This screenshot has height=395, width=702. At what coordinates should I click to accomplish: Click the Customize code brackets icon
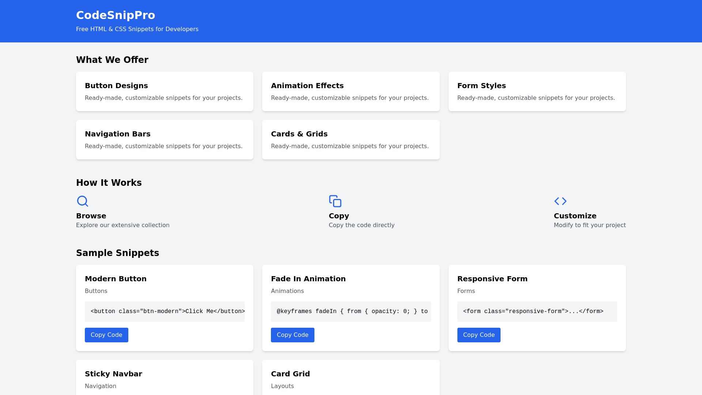[560, 201]
